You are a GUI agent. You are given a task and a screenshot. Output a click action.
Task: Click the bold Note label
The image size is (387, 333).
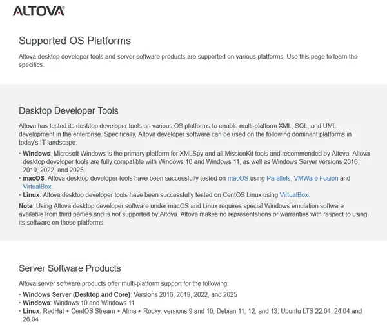pyautogui.click(x=26, y=206)
